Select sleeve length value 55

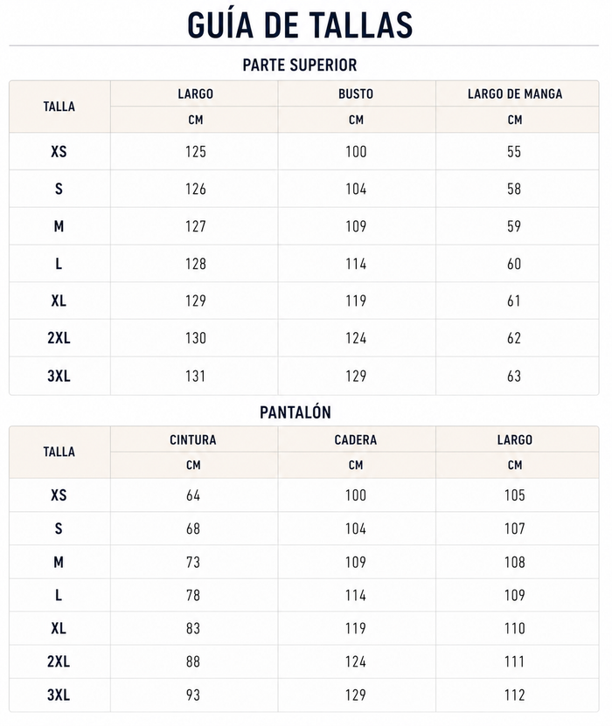point(514,151)
